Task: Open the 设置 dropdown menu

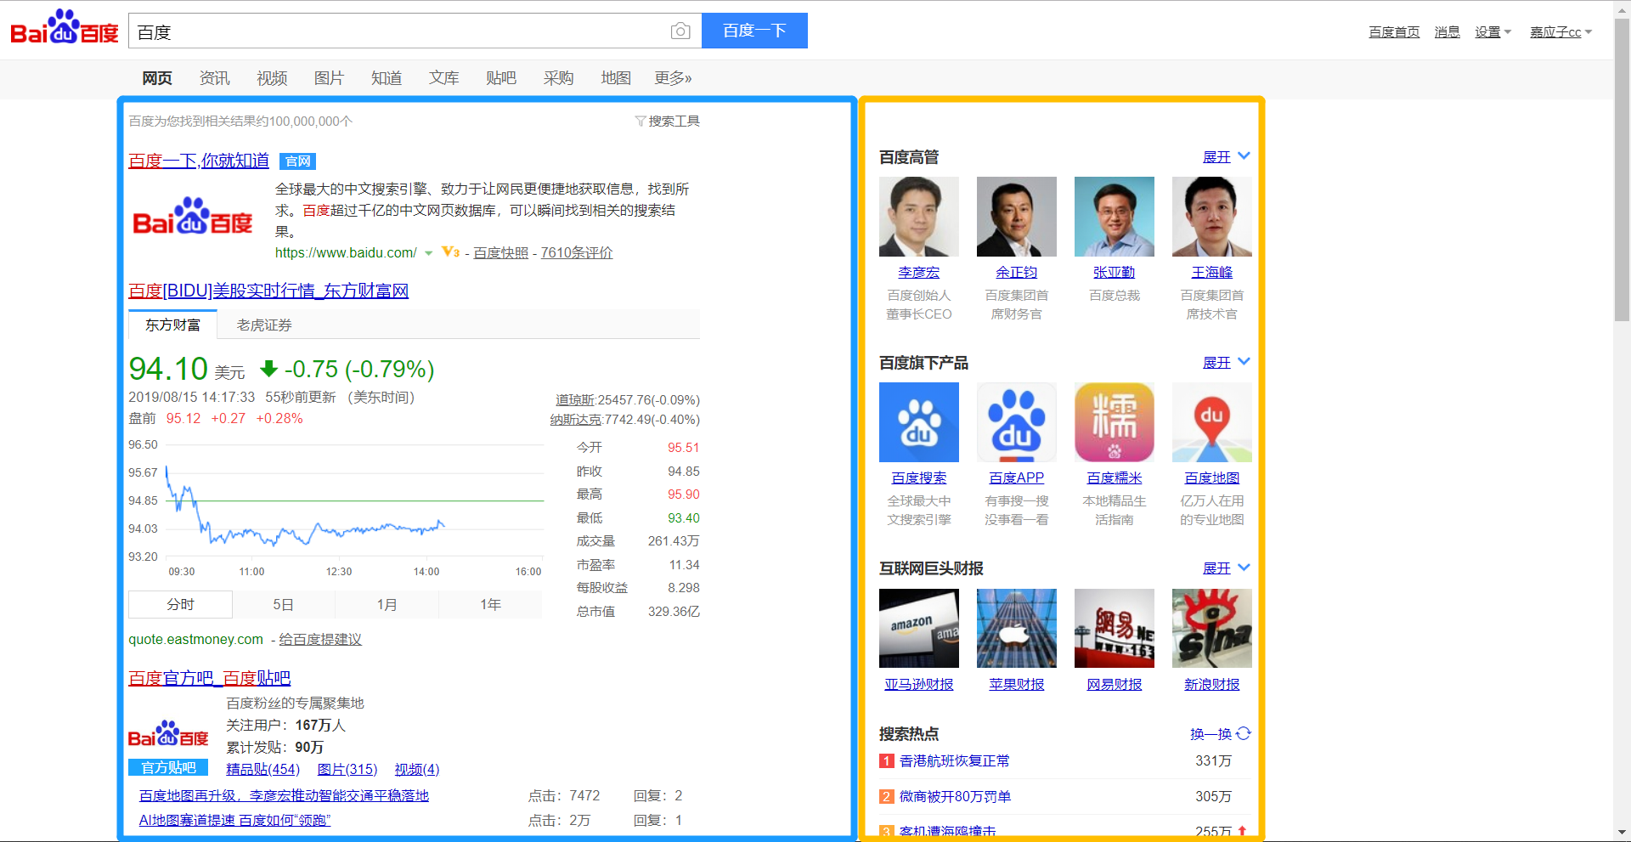Action: click(1493, 32)
